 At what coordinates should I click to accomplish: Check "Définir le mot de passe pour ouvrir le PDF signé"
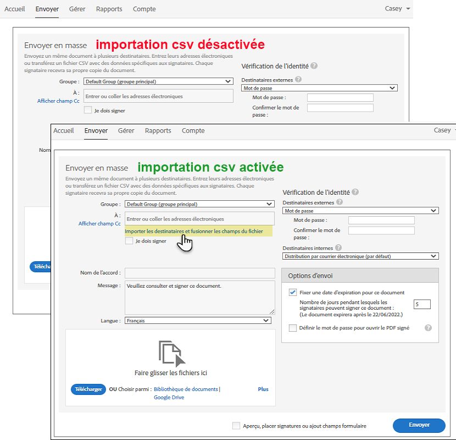pyautogui.click(x=293, y=328)
